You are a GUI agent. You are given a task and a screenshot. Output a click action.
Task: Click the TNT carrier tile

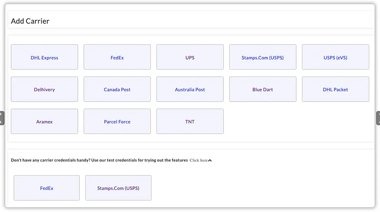click(x=190, y=122)
